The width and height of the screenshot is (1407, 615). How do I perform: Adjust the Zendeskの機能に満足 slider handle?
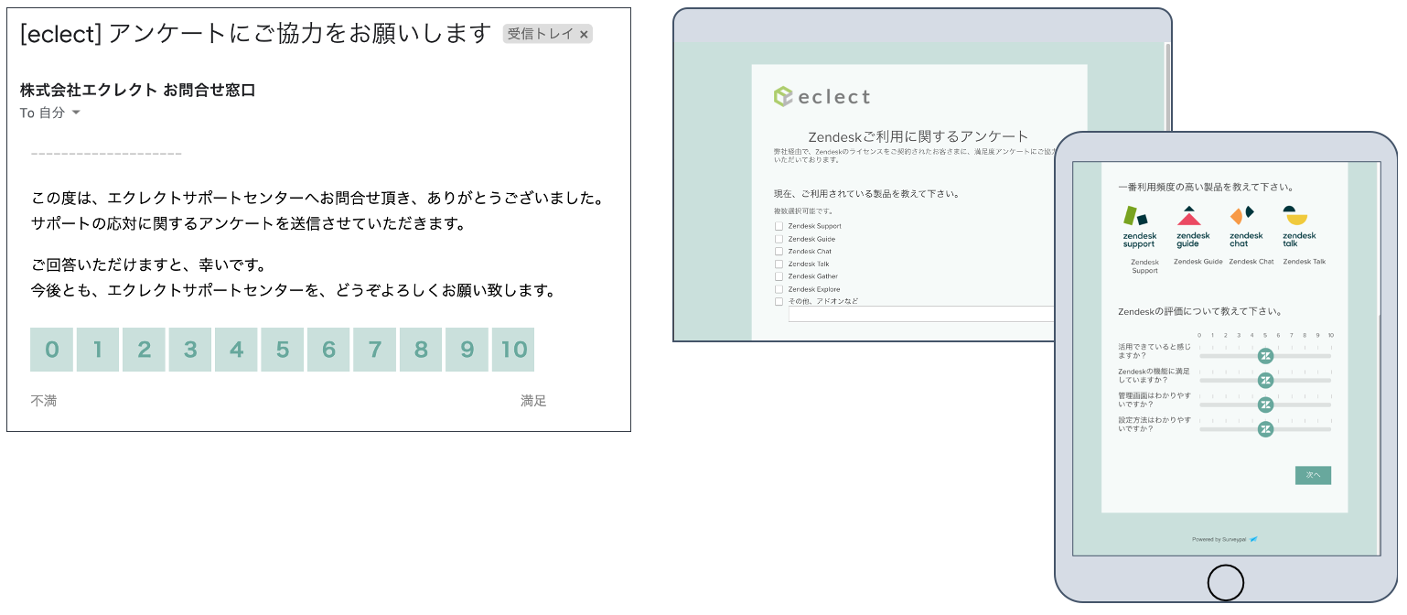coord(1265,380)
